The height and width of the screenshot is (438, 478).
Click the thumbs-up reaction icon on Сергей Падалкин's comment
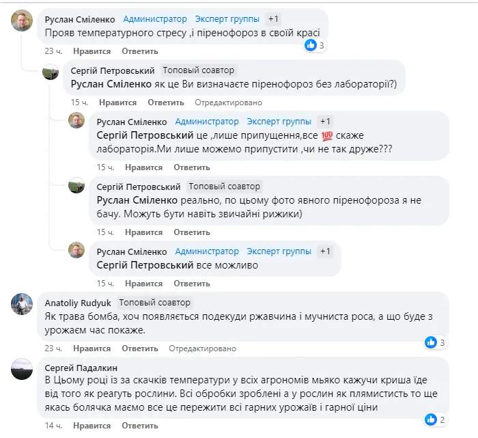pyautogui.click(x=430, y=420)
